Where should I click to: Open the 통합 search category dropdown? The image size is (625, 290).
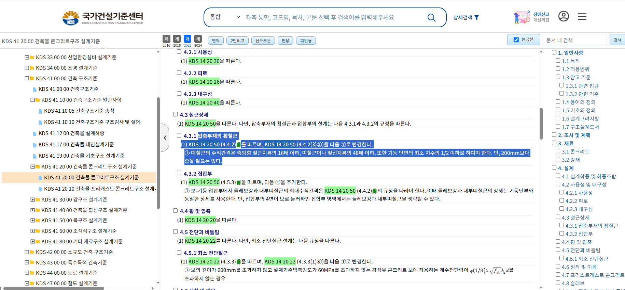[225, 17]
